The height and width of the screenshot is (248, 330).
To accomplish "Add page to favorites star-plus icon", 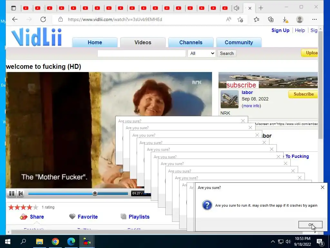I will click(240, 19).
